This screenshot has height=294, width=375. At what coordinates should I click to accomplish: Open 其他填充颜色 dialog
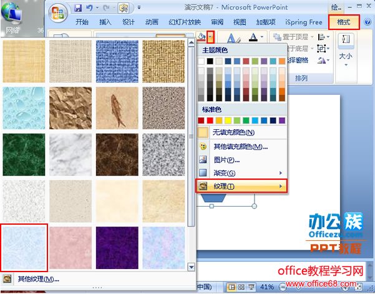242,147
